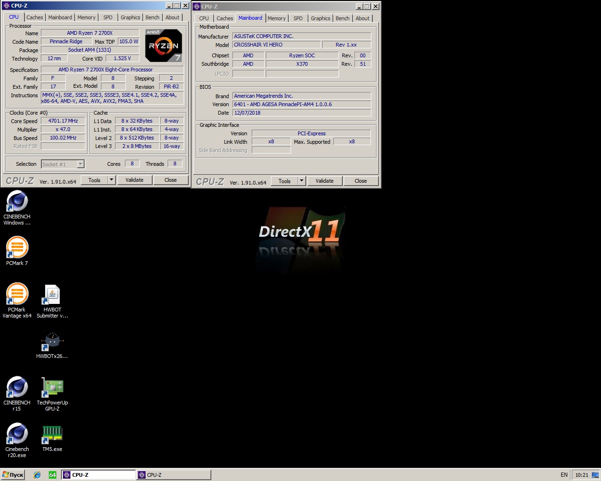Open the CINEBENCH Windows desktop shortcut
Viewport: 601px width, 481px height.
17,208
